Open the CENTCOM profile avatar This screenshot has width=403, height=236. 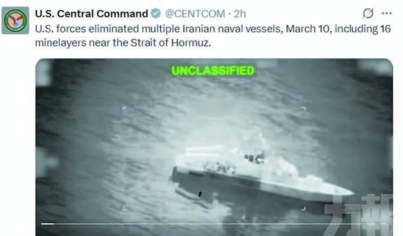pos(15,21)
